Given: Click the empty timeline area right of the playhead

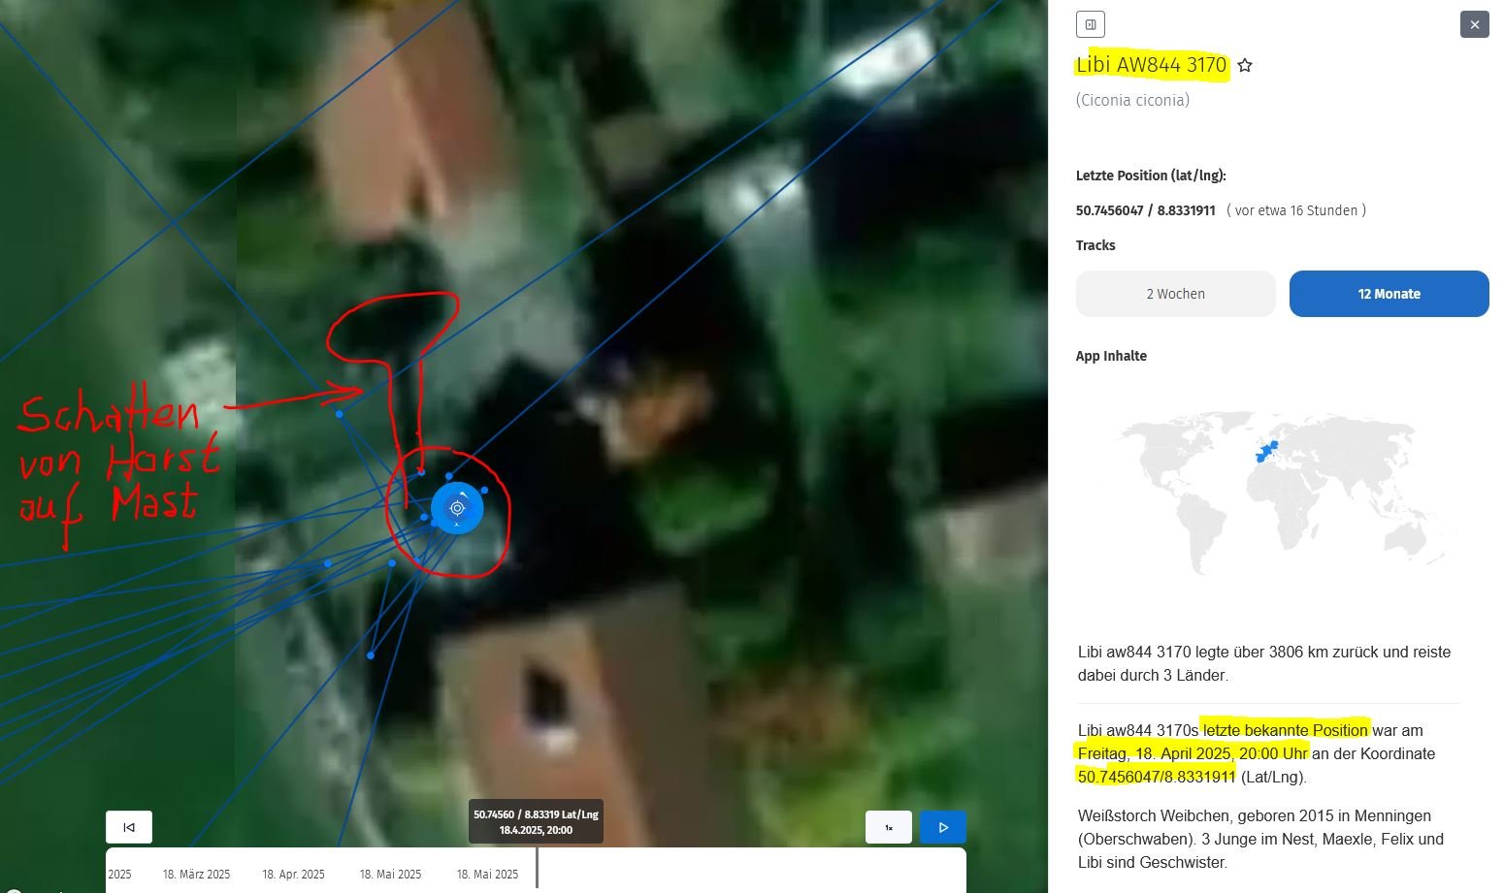Looking at the screenshot, I should click(x=747, y=868).
